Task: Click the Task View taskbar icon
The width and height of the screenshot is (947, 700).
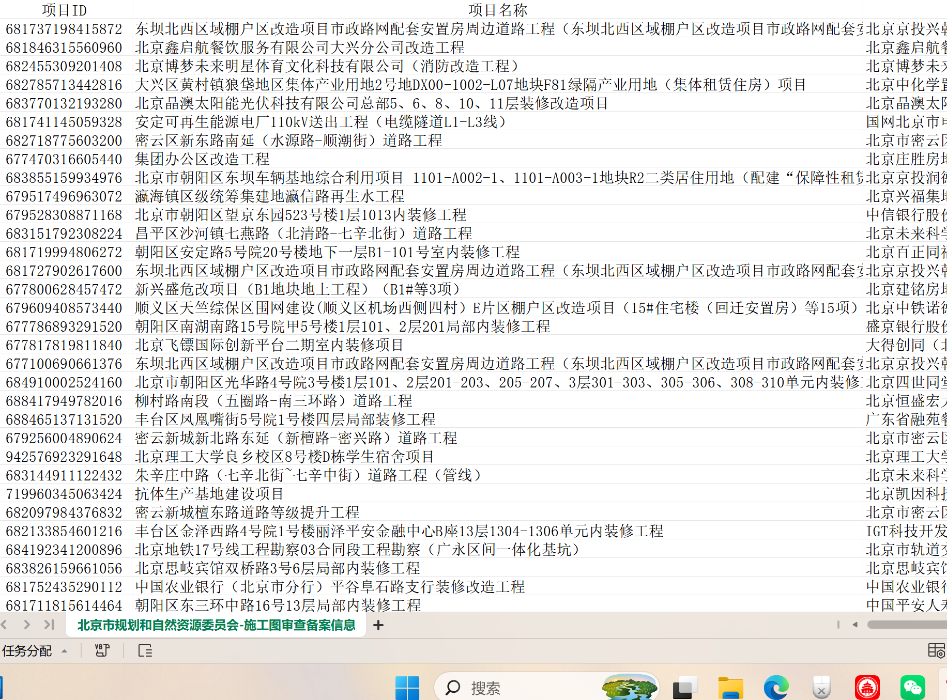Action: tap(685, 688)
